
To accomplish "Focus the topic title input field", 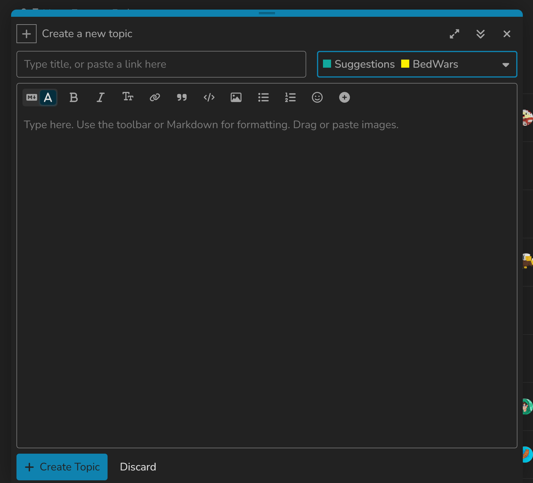I will [161, 64].
